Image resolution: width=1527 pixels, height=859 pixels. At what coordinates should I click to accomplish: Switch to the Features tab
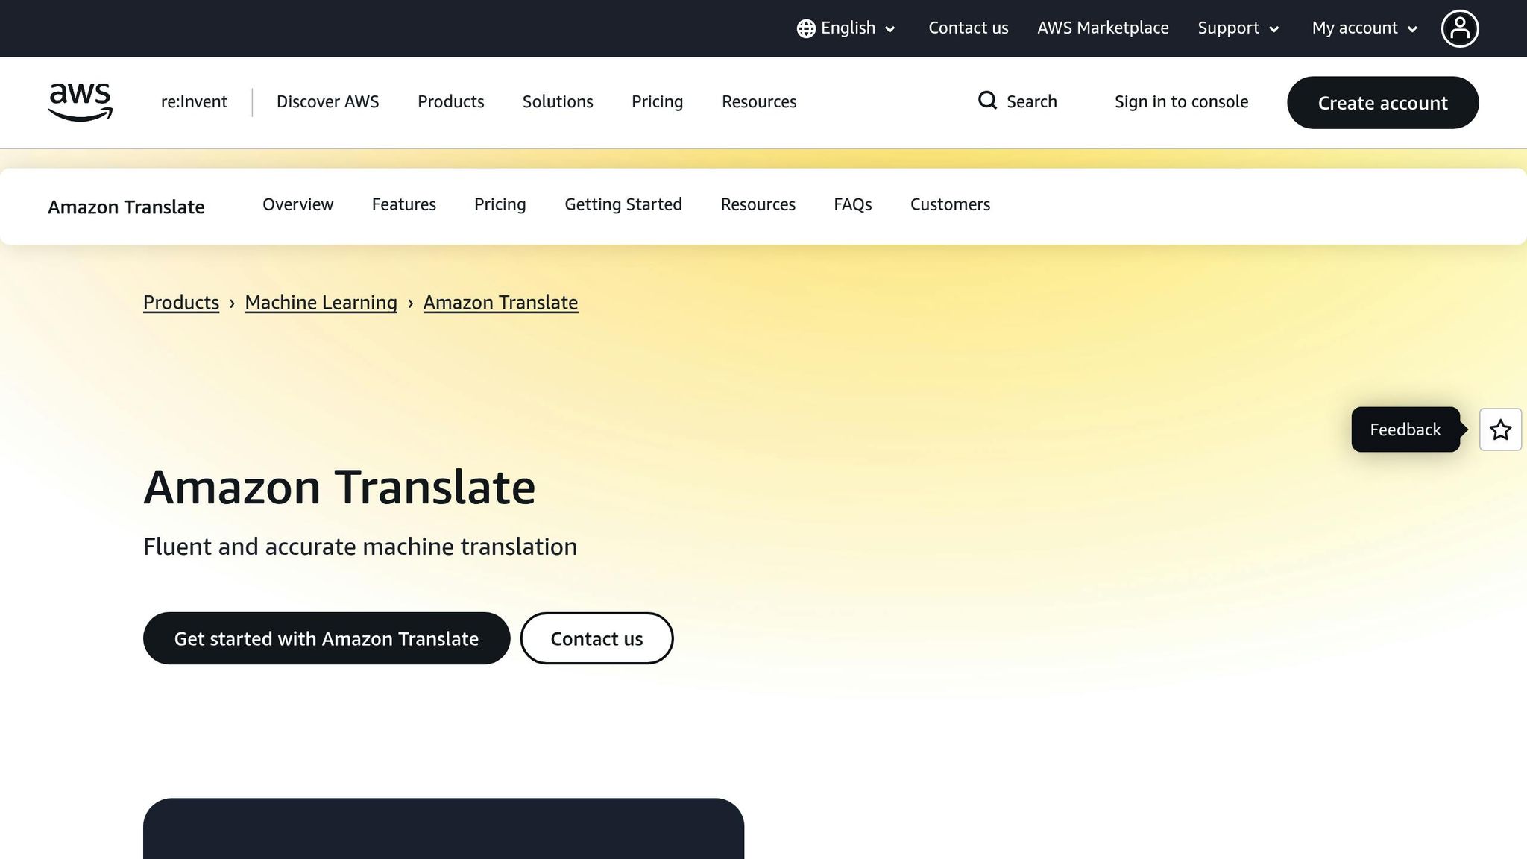404,204
